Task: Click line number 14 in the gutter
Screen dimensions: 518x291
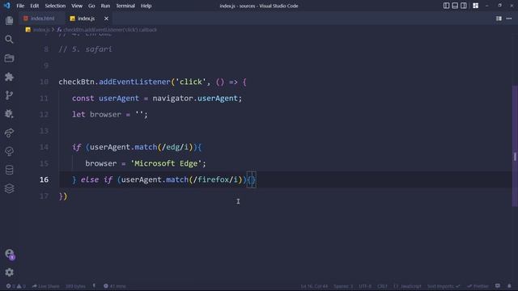Action: point(44,147)
